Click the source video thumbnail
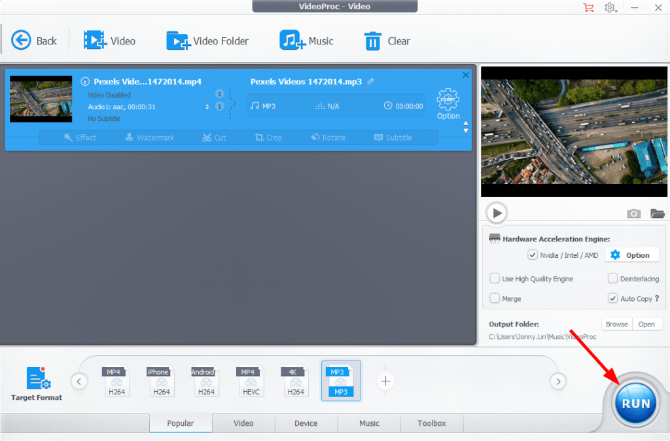 (x=41, y=99)
